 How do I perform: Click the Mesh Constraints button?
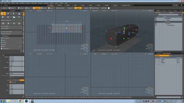click(x=11, y=34)
